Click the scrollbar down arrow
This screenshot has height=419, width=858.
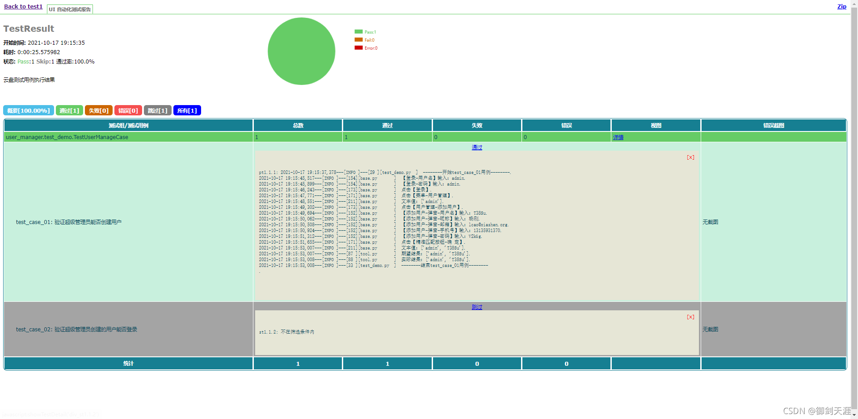[854, 415]
